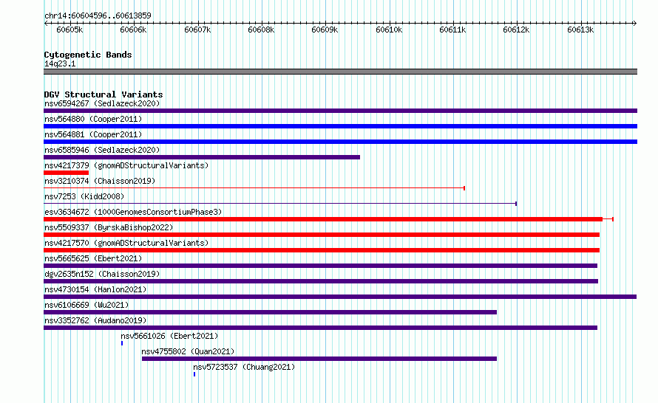Click the 60612k ruler position

516,30
